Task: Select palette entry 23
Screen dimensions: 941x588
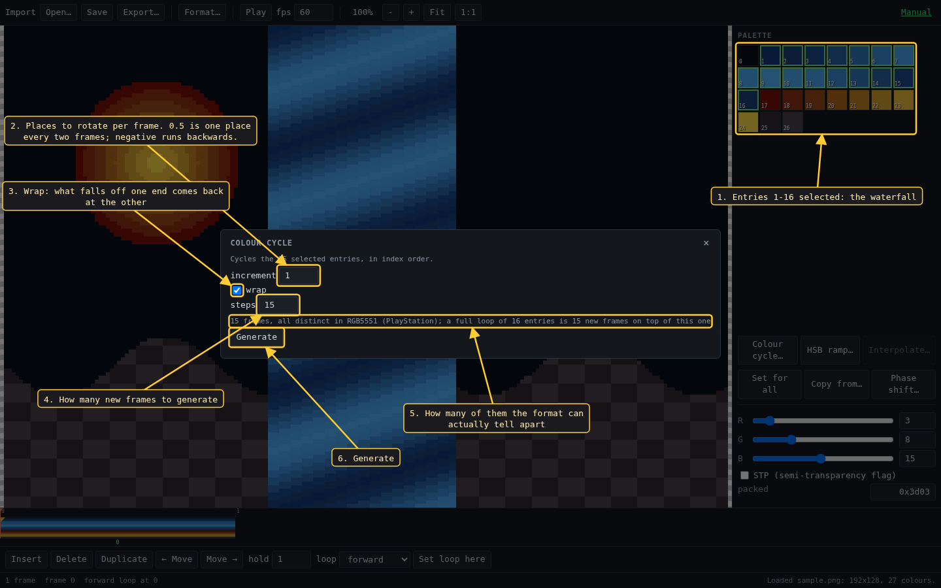Action: click(x=904, y=100)
